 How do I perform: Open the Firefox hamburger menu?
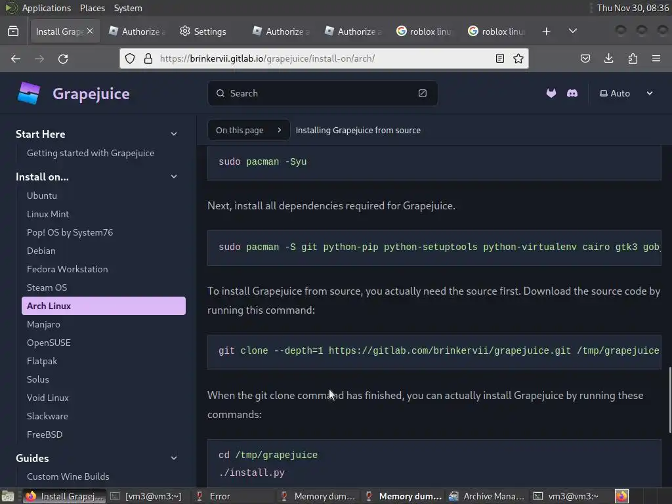click(656, 58)
